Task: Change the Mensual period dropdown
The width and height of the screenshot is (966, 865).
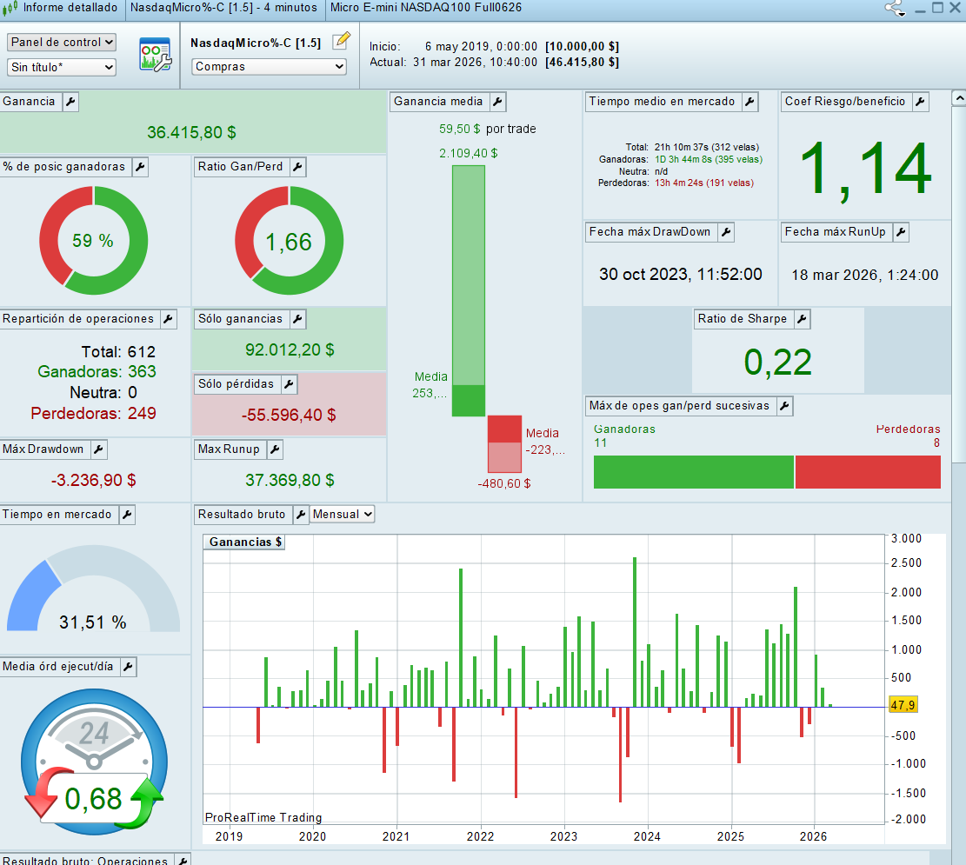Action: 343,515
